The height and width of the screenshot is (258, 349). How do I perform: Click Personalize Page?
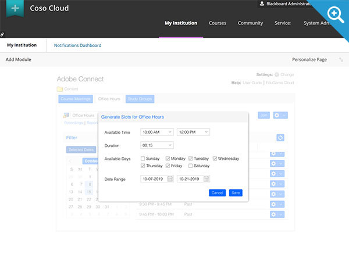pos(309,60)
